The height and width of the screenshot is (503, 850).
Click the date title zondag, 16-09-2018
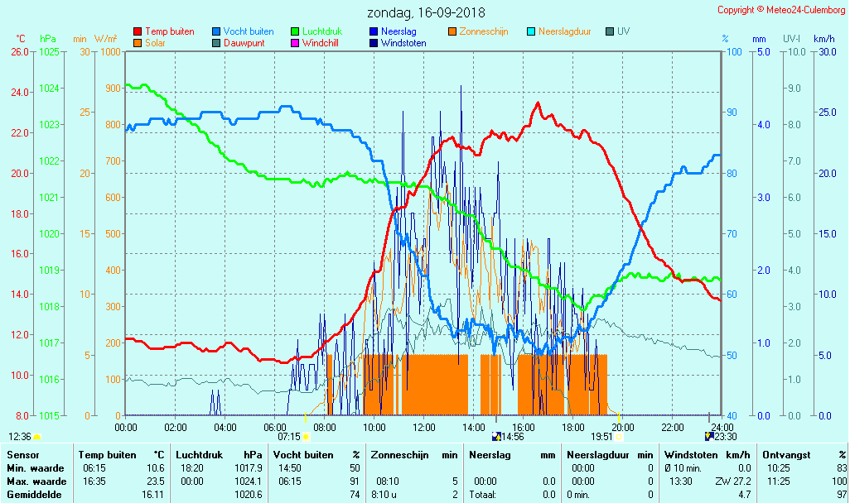pyautogui.click(x=426, y=13)
